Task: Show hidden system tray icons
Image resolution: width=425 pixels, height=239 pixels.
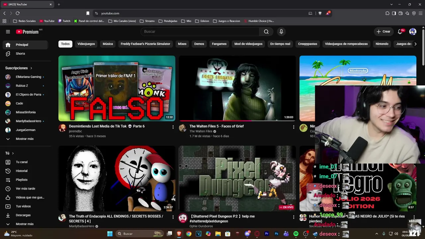Action: 377,234
